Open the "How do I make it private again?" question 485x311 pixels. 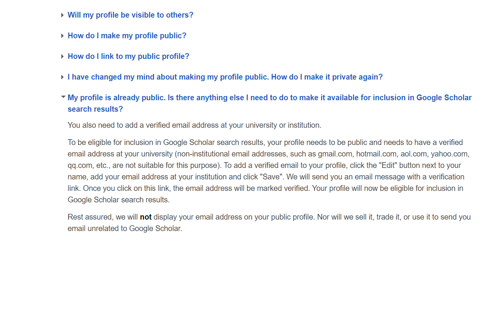click(x=327, y=77)
